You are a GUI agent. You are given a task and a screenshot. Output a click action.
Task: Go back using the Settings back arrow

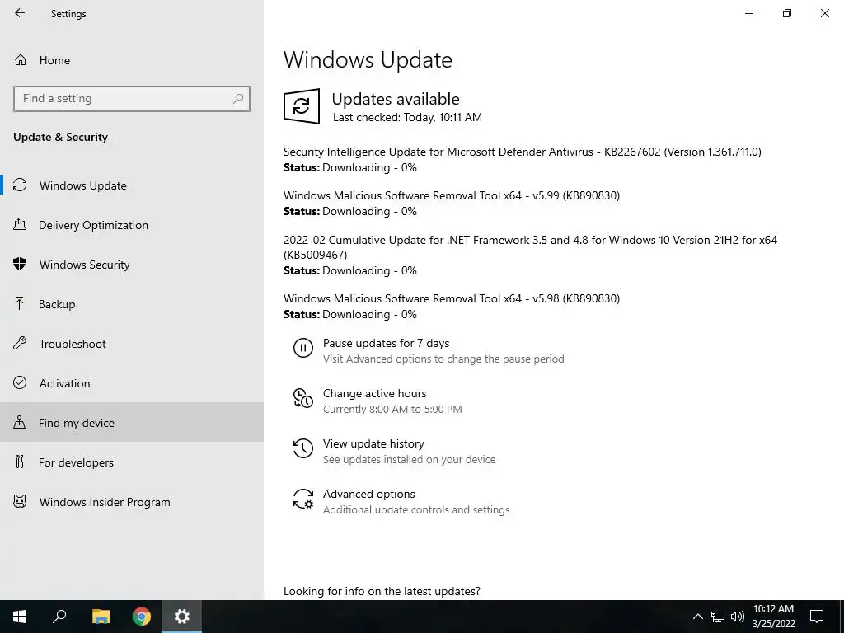coord(20,13)
